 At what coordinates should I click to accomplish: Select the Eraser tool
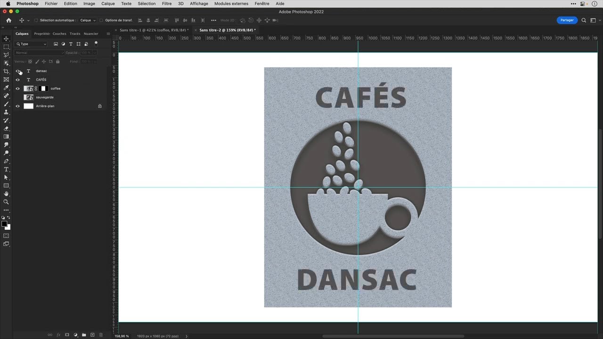[6, 128]
